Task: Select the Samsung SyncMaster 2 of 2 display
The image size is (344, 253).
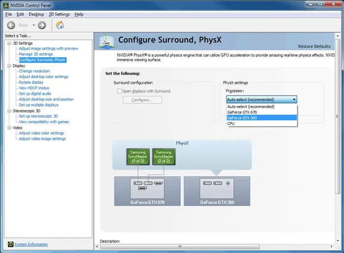Action: point(164,156)
